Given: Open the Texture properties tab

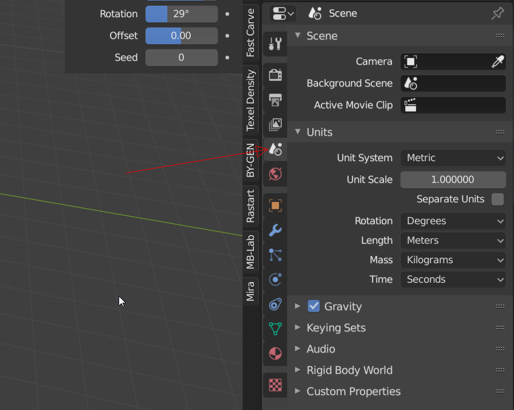Looking at the screenshot, I should point(275,385).
